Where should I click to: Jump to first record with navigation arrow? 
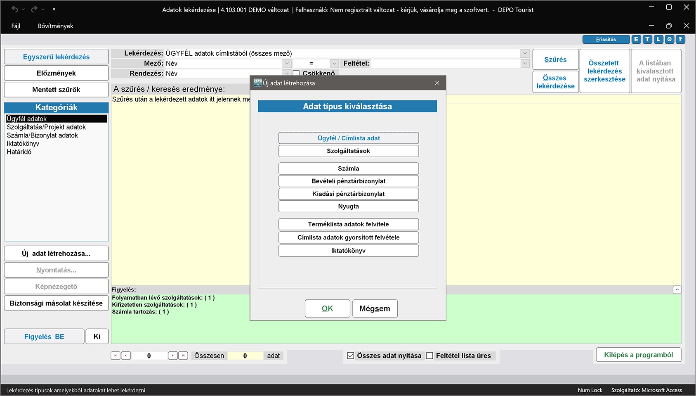coord(116,356)
